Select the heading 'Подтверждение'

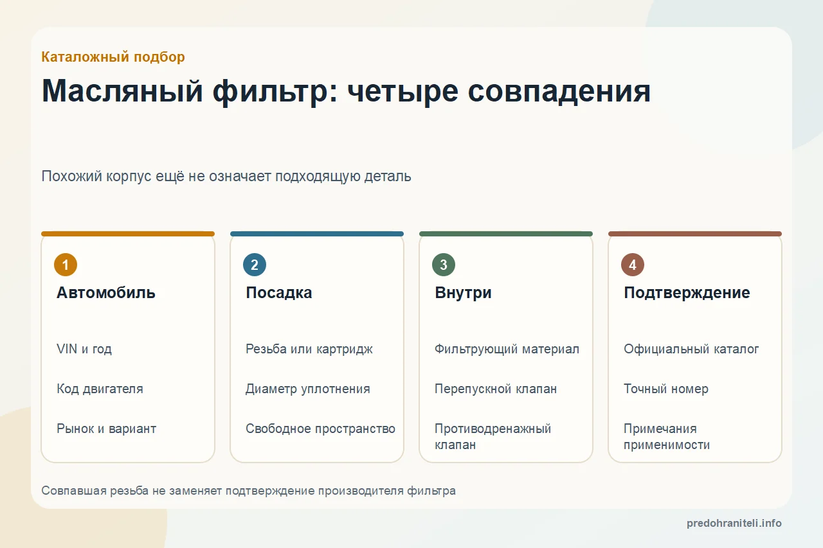click(x=687, y=293)
